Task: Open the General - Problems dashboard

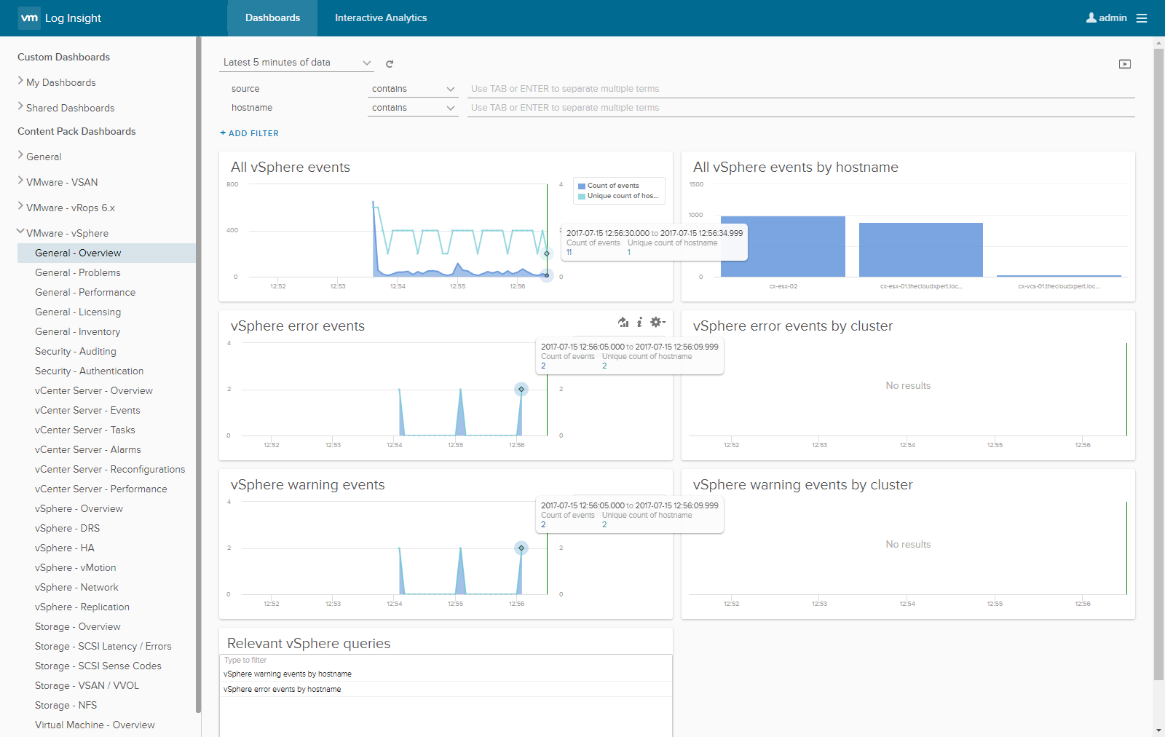Action: [x=78, y=272]
